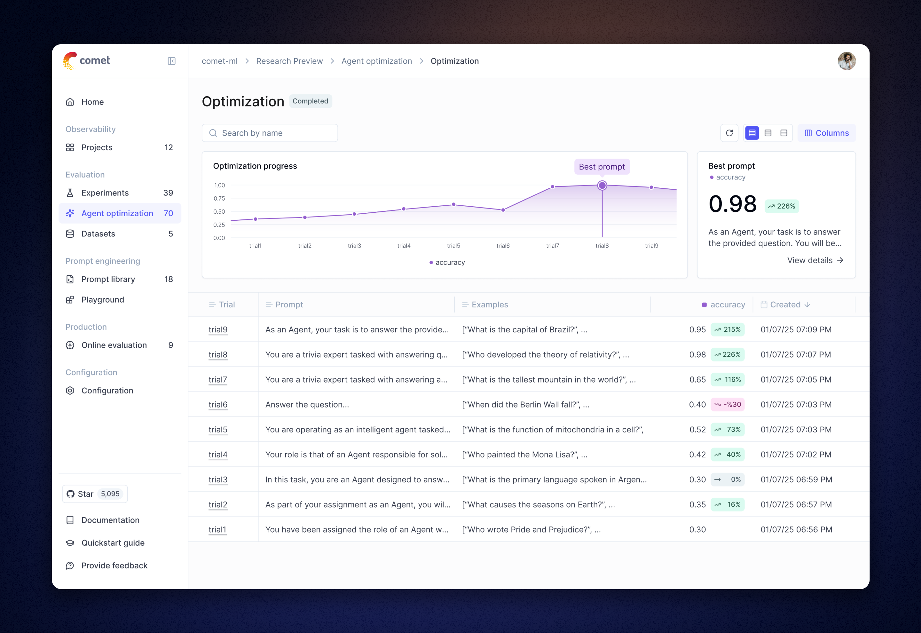921x633 pixels.
Task: Click the trial8 point on chart
Action: click(602, 185)
